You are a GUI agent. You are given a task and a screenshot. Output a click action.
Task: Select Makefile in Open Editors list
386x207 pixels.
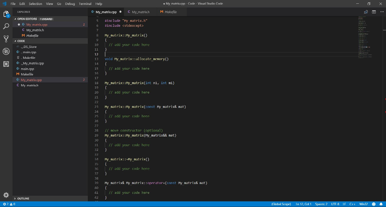(50, 36)
